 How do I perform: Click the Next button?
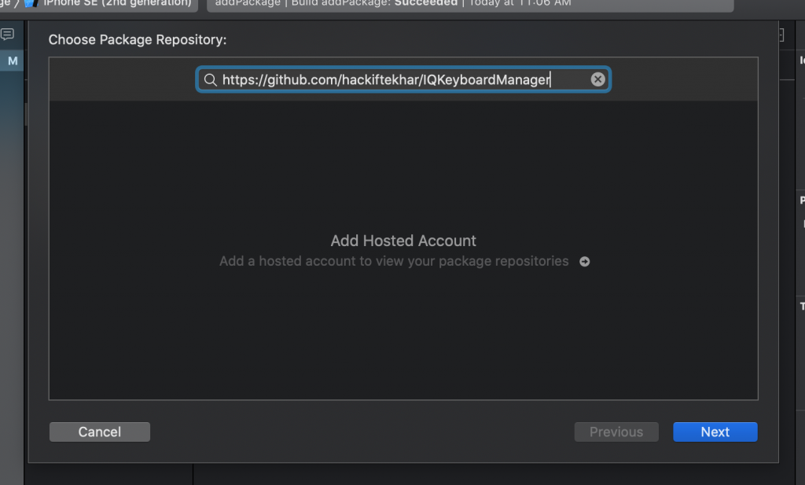715,432
